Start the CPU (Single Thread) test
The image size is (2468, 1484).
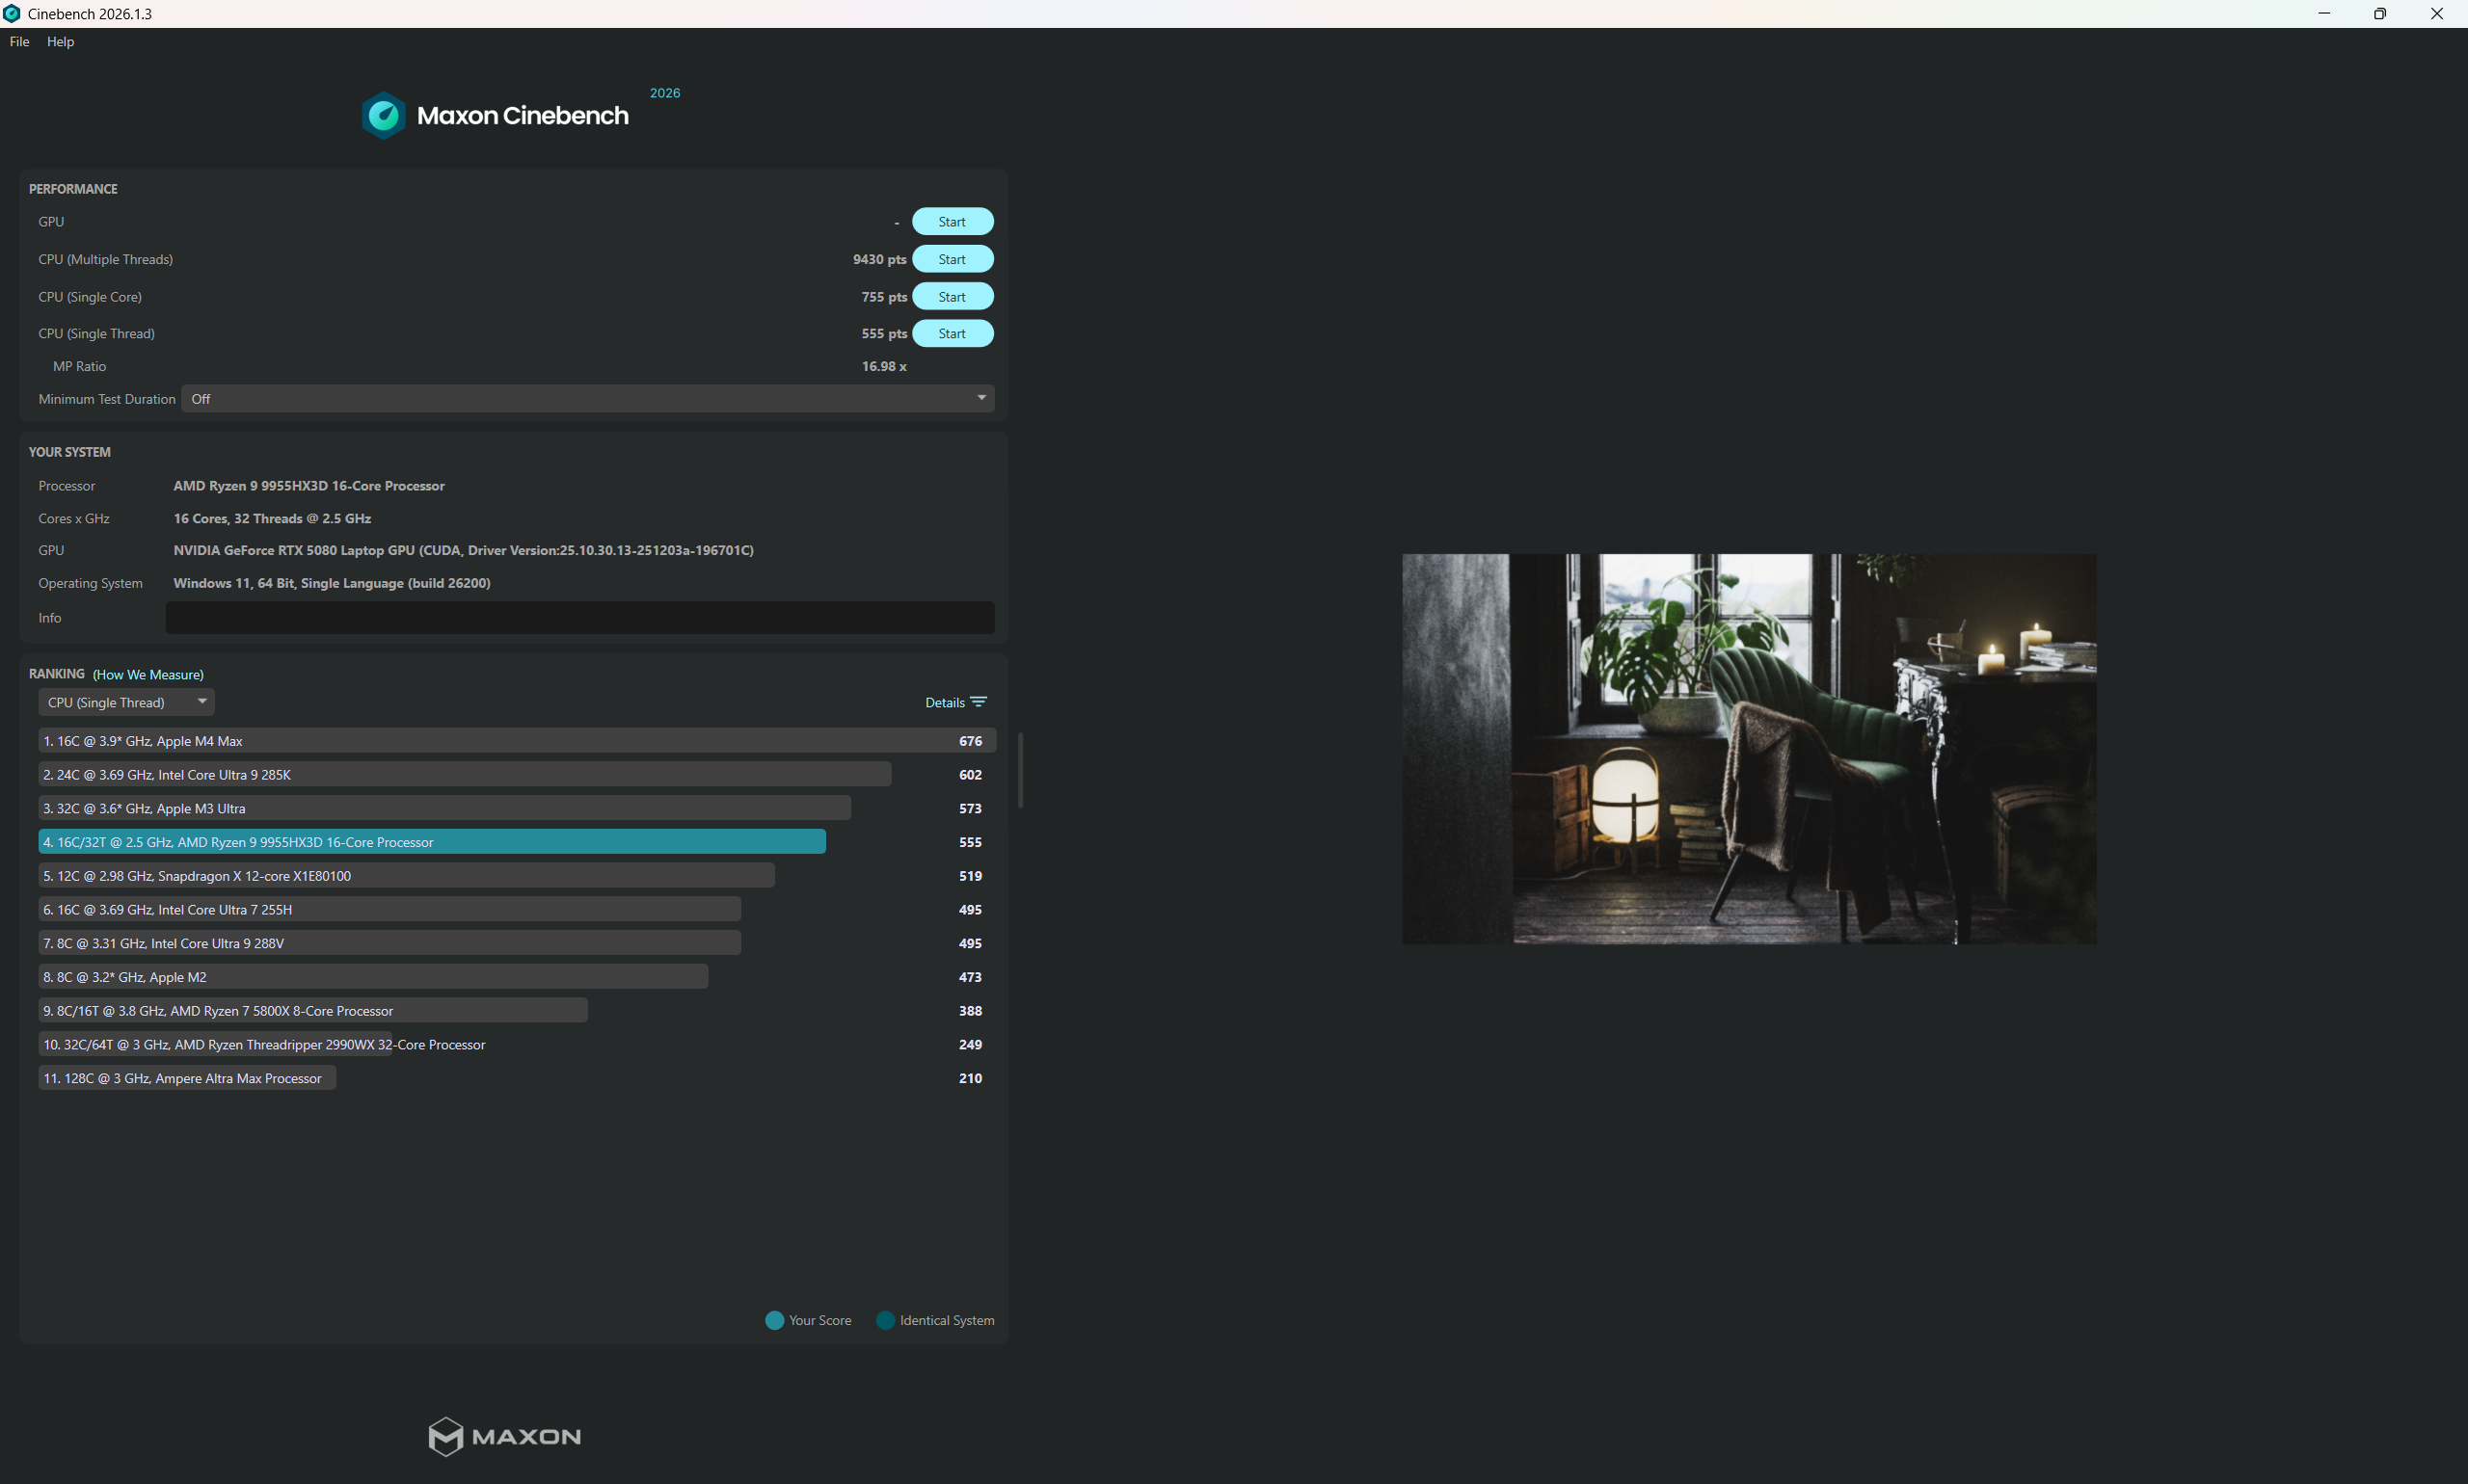point(952,334)
